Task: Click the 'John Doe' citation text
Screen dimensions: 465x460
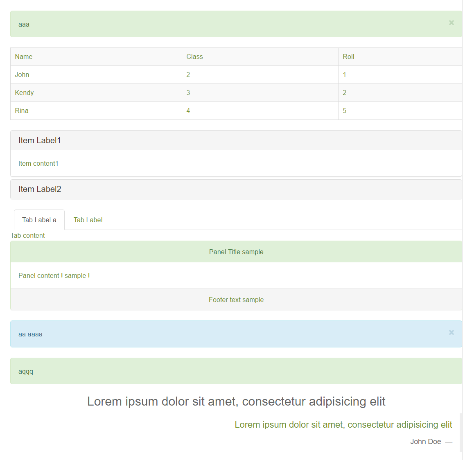Action: click(426, 442)
